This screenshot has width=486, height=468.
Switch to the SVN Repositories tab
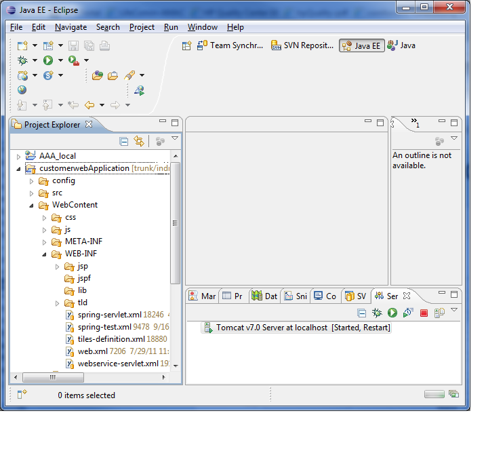302,45
